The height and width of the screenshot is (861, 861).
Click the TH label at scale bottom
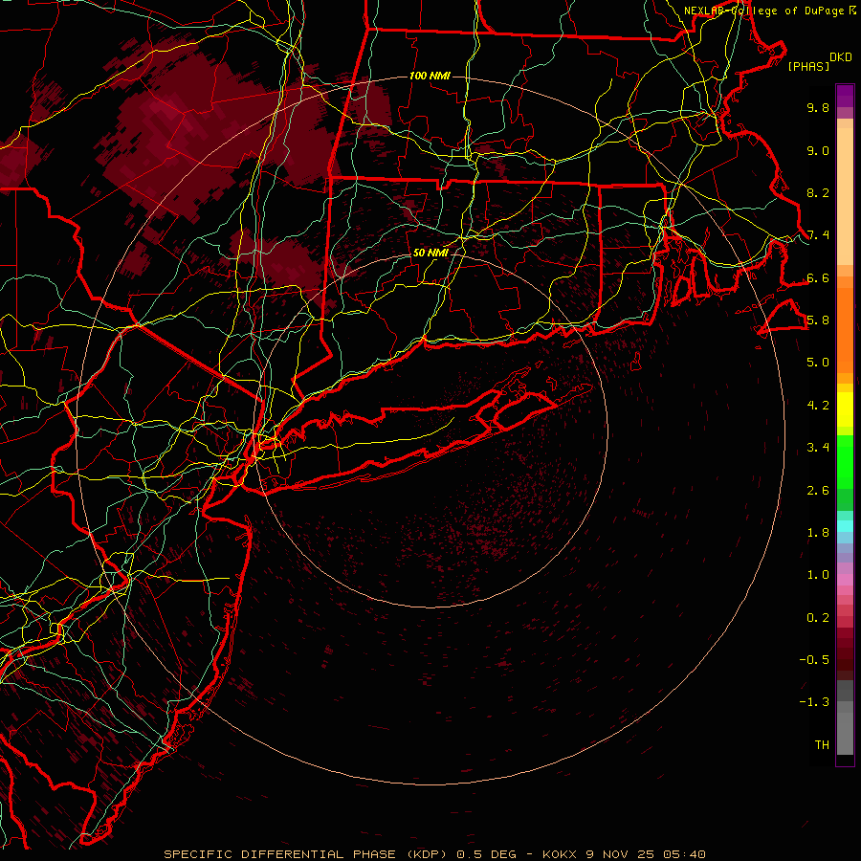click(822, 744)
